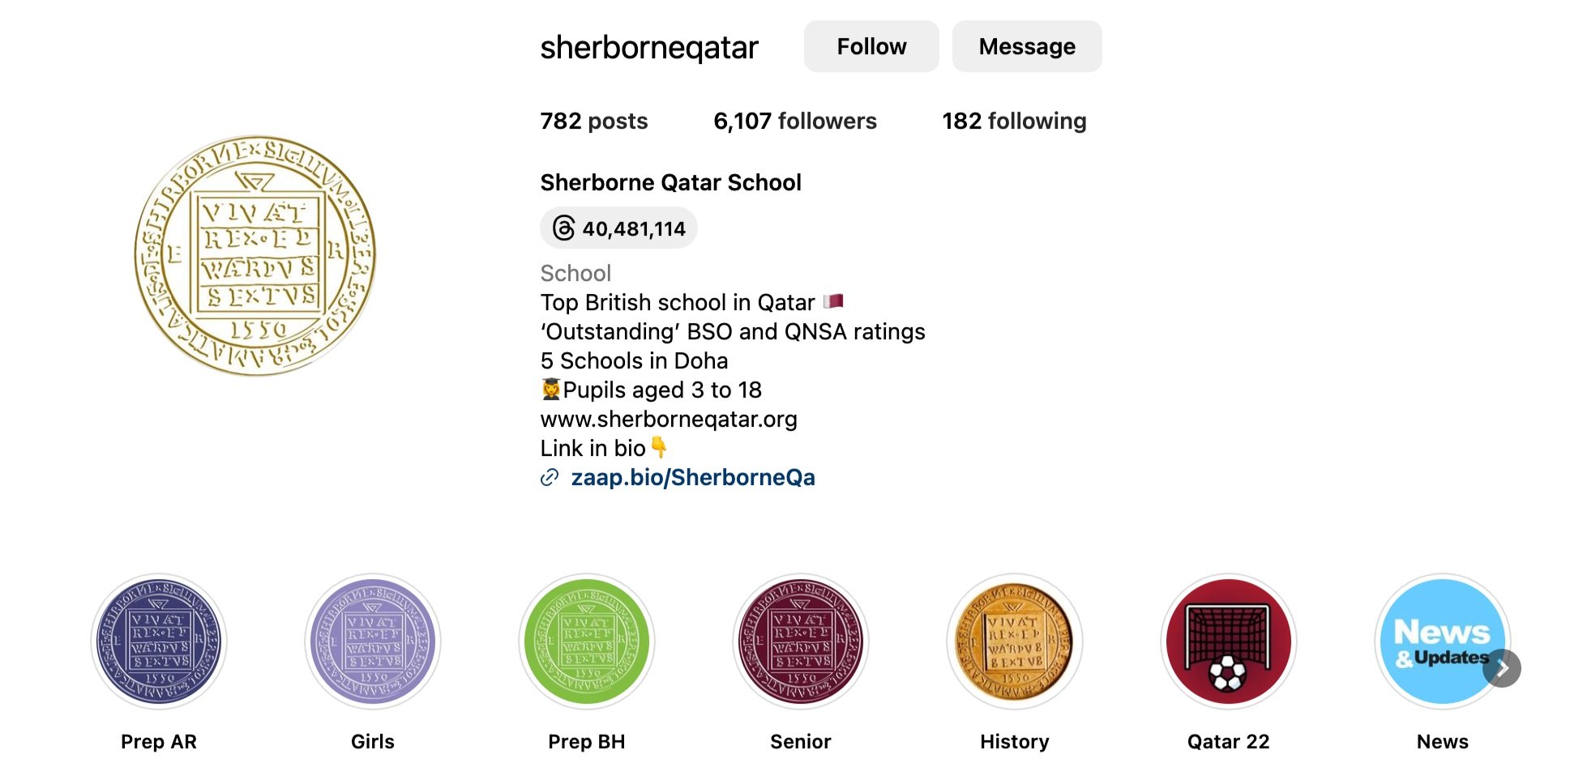Select the Senior highlight label text
This screenshot has width=1583, height=771.
801,742
